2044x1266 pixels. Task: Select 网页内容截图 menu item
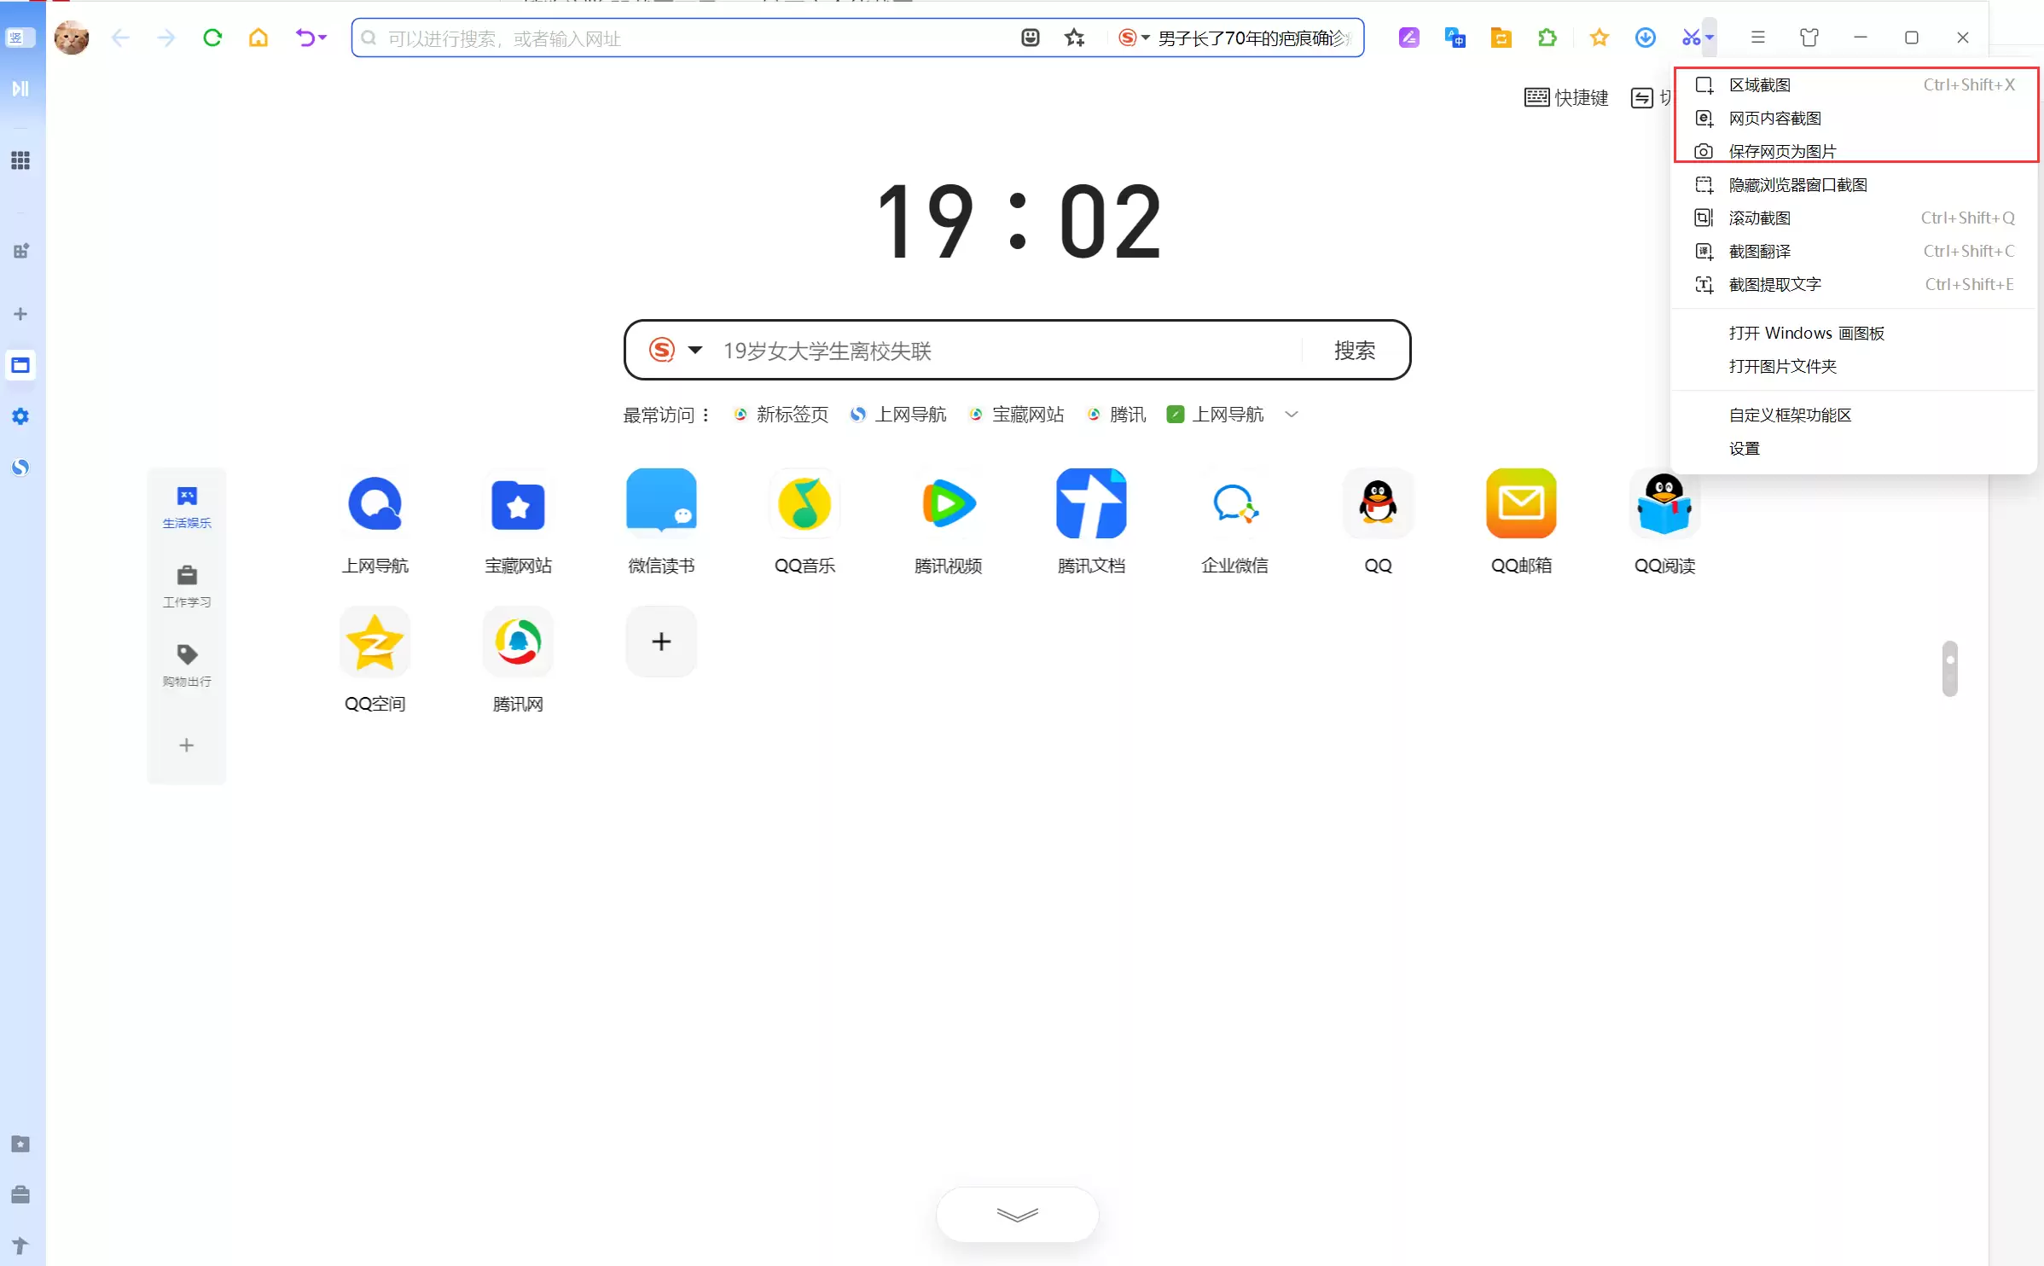click(1855, 119)
